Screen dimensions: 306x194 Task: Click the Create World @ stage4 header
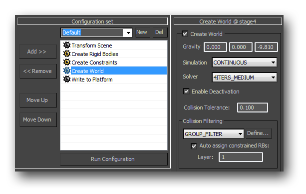pos(228,21)
